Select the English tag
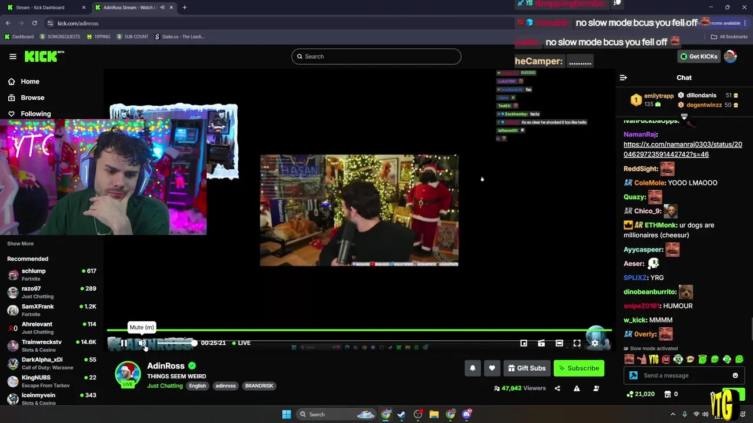The height and width of the screenshot is (423, 753). coord(197,386)
